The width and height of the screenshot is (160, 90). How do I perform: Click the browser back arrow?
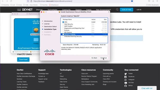coord(3,1)
